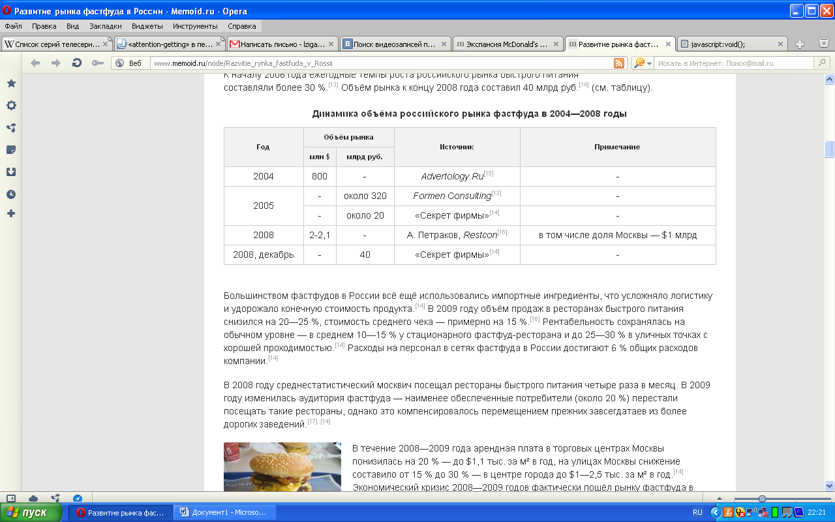Open the closed tabs trash icon
835x522 pixels.
[x=823, y=44]
